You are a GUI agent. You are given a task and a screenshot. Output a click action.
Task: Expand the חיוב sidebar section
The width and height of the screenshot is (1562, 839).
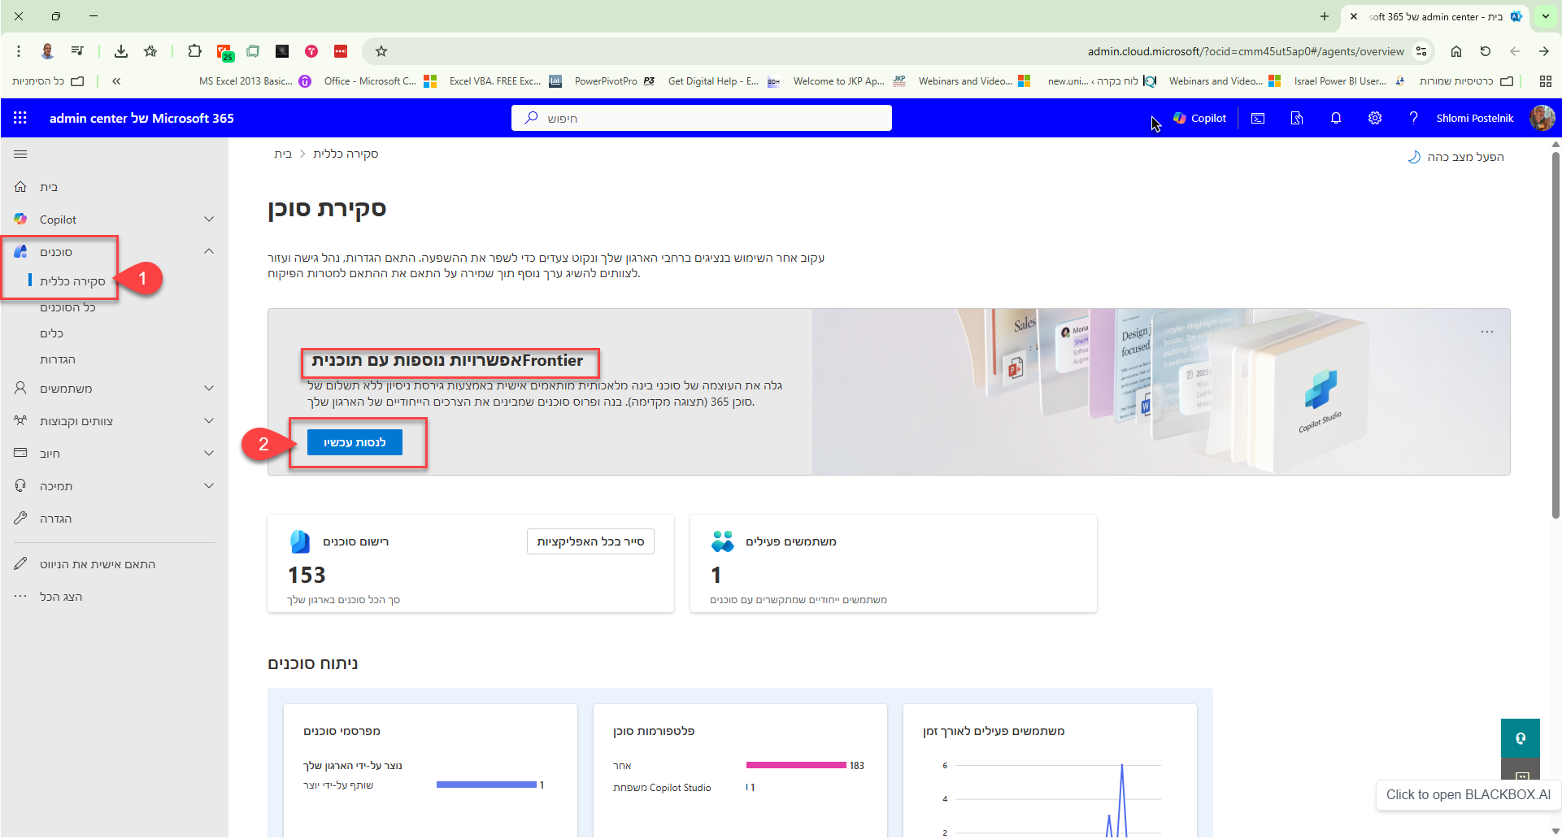209,454
